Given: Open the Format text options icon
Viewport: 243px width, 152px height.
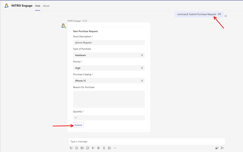Looking at the screenshot, I should [71, 148].
